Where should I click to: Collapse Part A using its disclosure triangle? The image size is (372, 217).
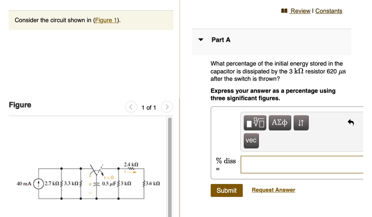(201, 40)
